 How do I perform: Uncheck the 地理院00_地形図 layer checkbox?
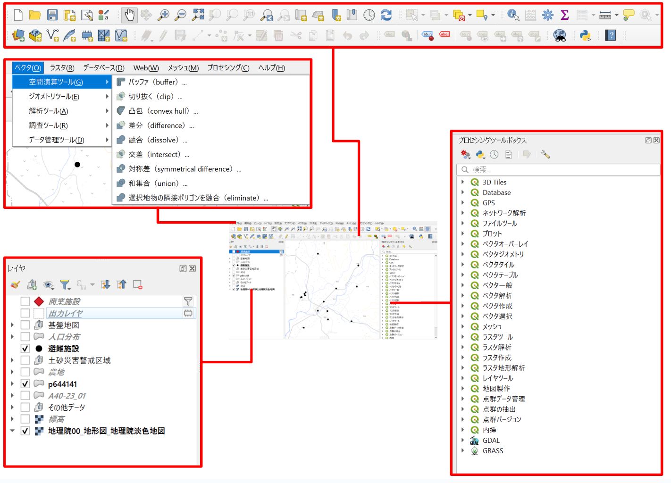click(x=25, y=431)
